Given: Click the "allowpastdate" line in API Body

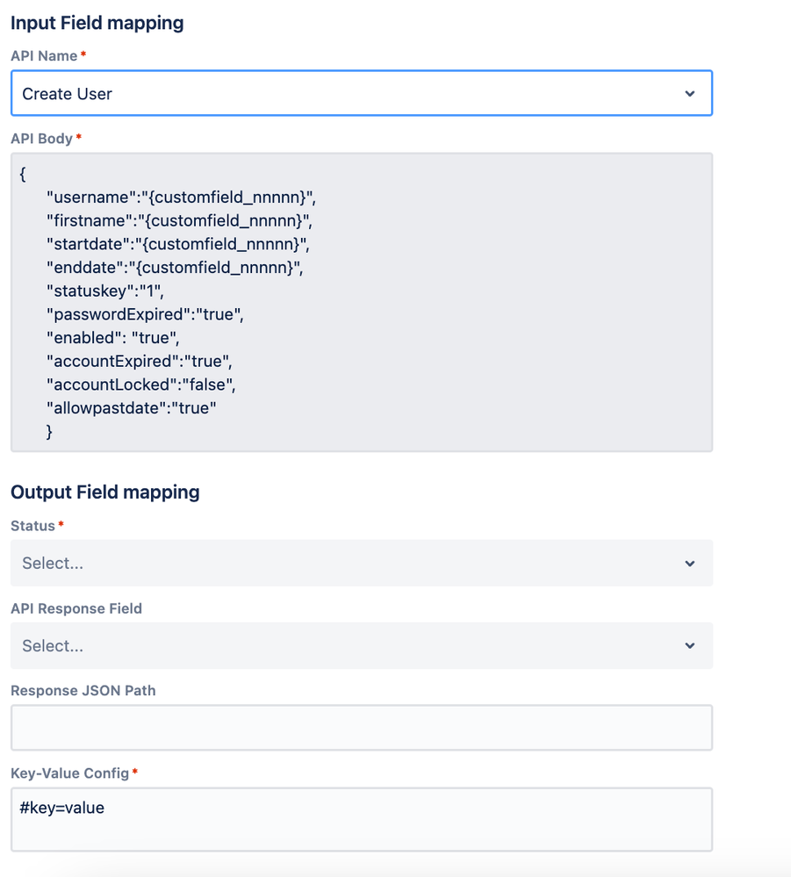Looking at the screenshot, I should tap(131, 408).
